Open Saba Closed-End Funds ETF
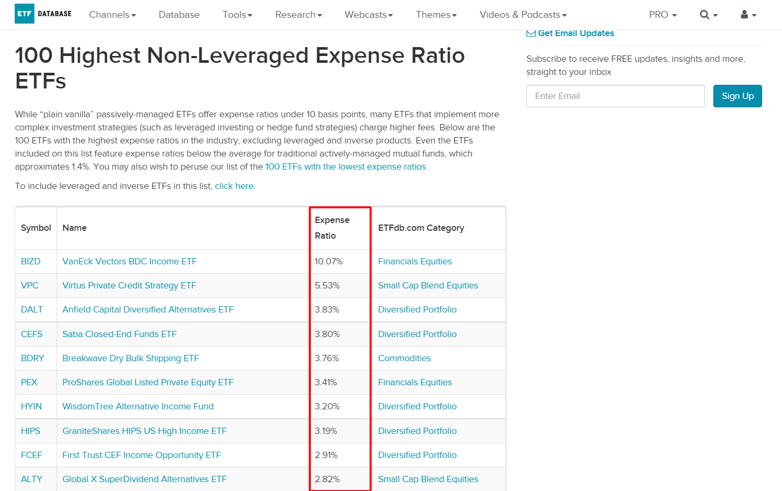This screenshot has width=782, height=491. click(x=120, y=334)
